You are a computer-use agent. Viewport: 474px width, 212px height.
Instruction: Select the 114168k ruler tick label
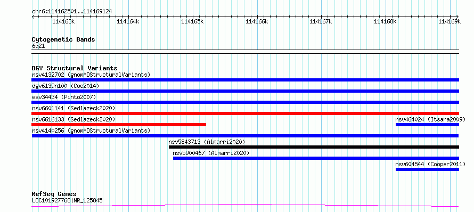386,21
